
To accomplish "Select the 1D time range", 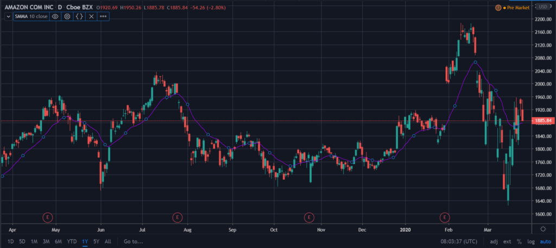I will (x=11, y=241).
